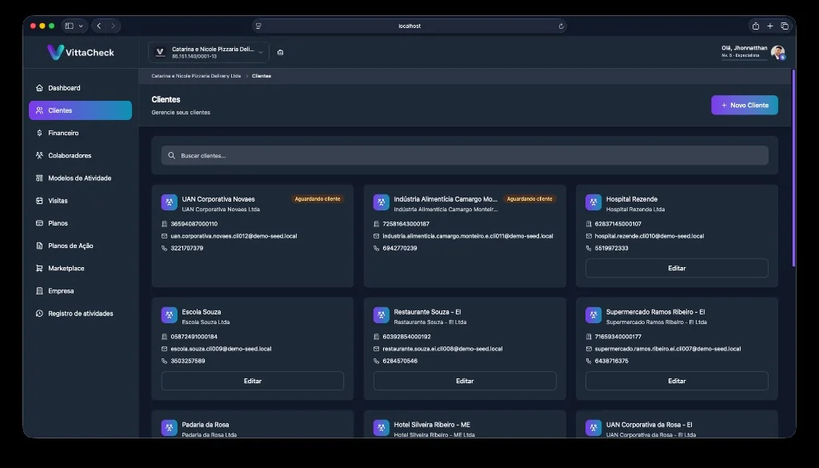Click UAN Corporativa Novaes client avatar icon
Viewport: 819px width, 468px height.
pos(170,202)
